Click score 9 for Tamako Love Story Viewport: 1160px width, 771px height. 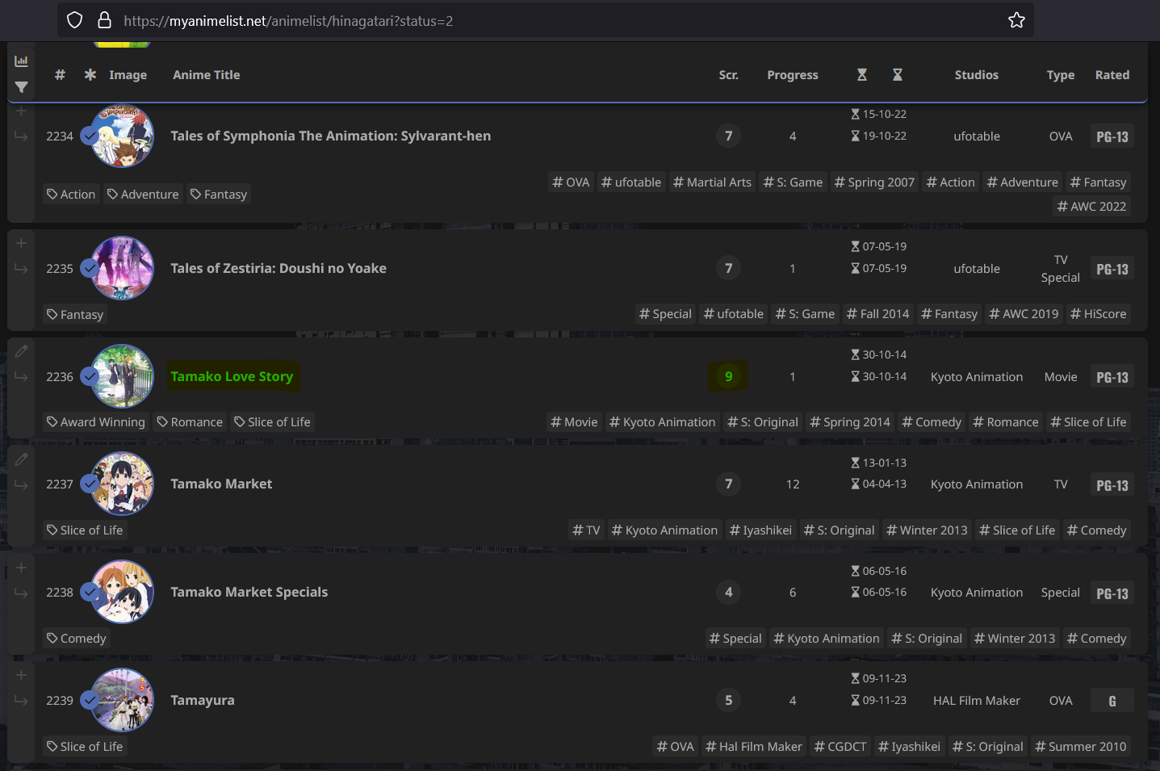pyautogui.click(x=729, y=376)
